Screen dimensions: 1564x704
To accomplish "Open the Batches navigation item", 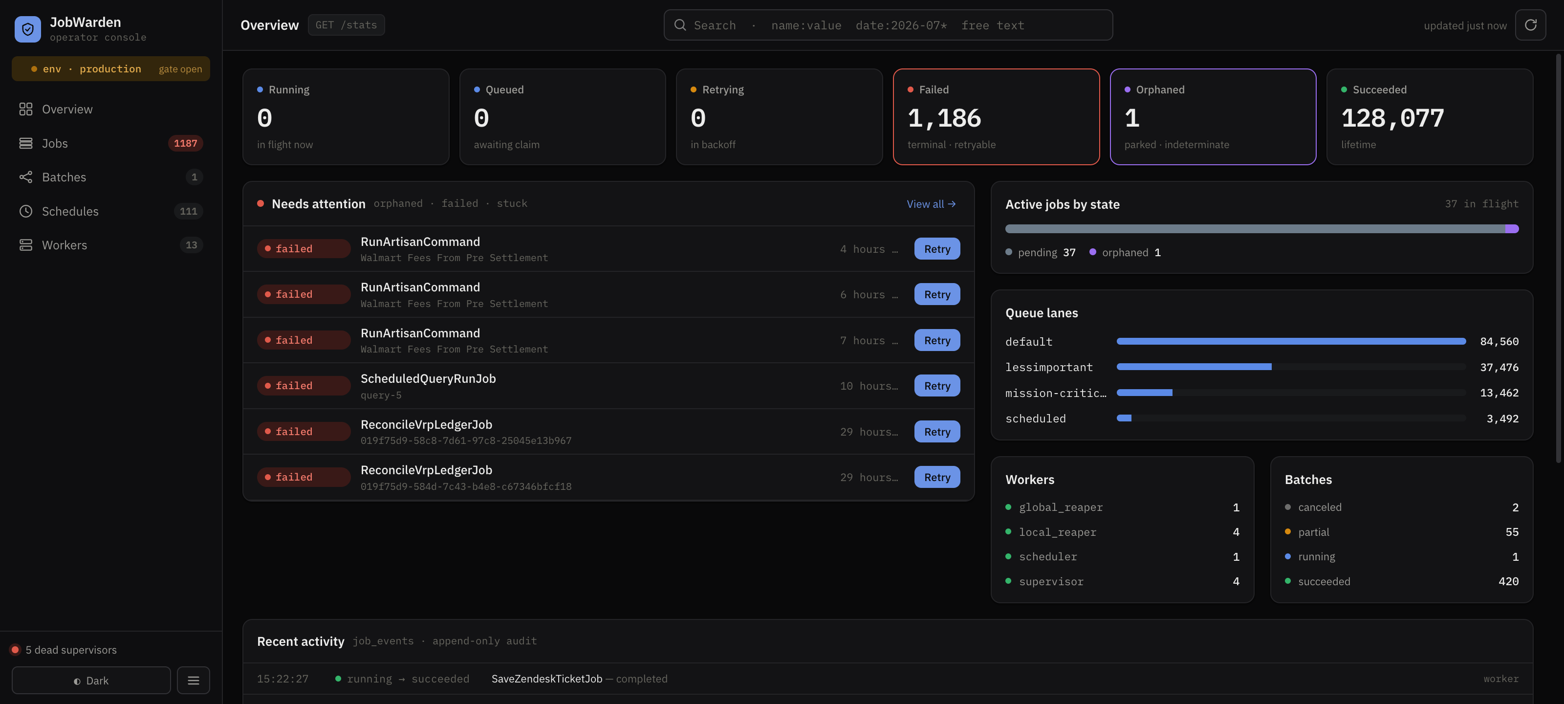I will click(x=110, y=177).
